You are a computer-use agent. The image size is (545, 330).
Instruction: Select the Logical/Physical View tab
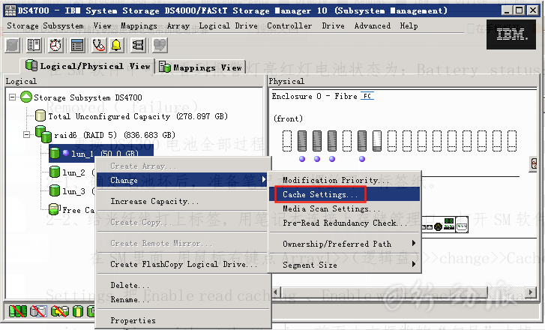87,66
